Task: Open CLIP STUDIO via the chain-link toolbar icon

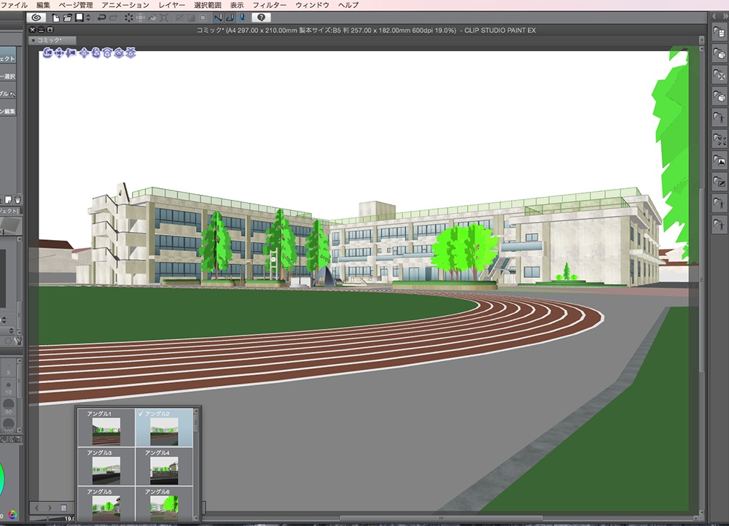Action: pyautogui.click(x=37, y=18)
